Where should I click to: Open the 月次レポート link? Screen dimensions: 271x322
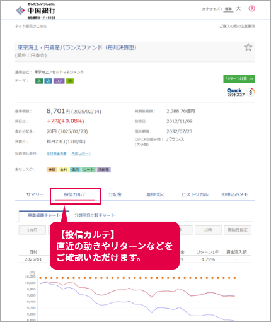click(x=81, y=153)
